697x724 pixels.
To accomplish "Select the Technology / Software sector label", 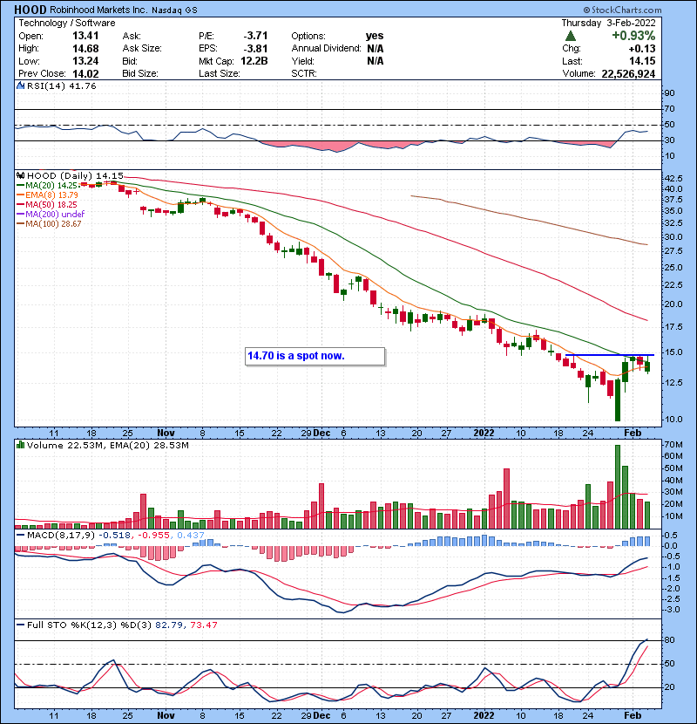I will (67, 23).
